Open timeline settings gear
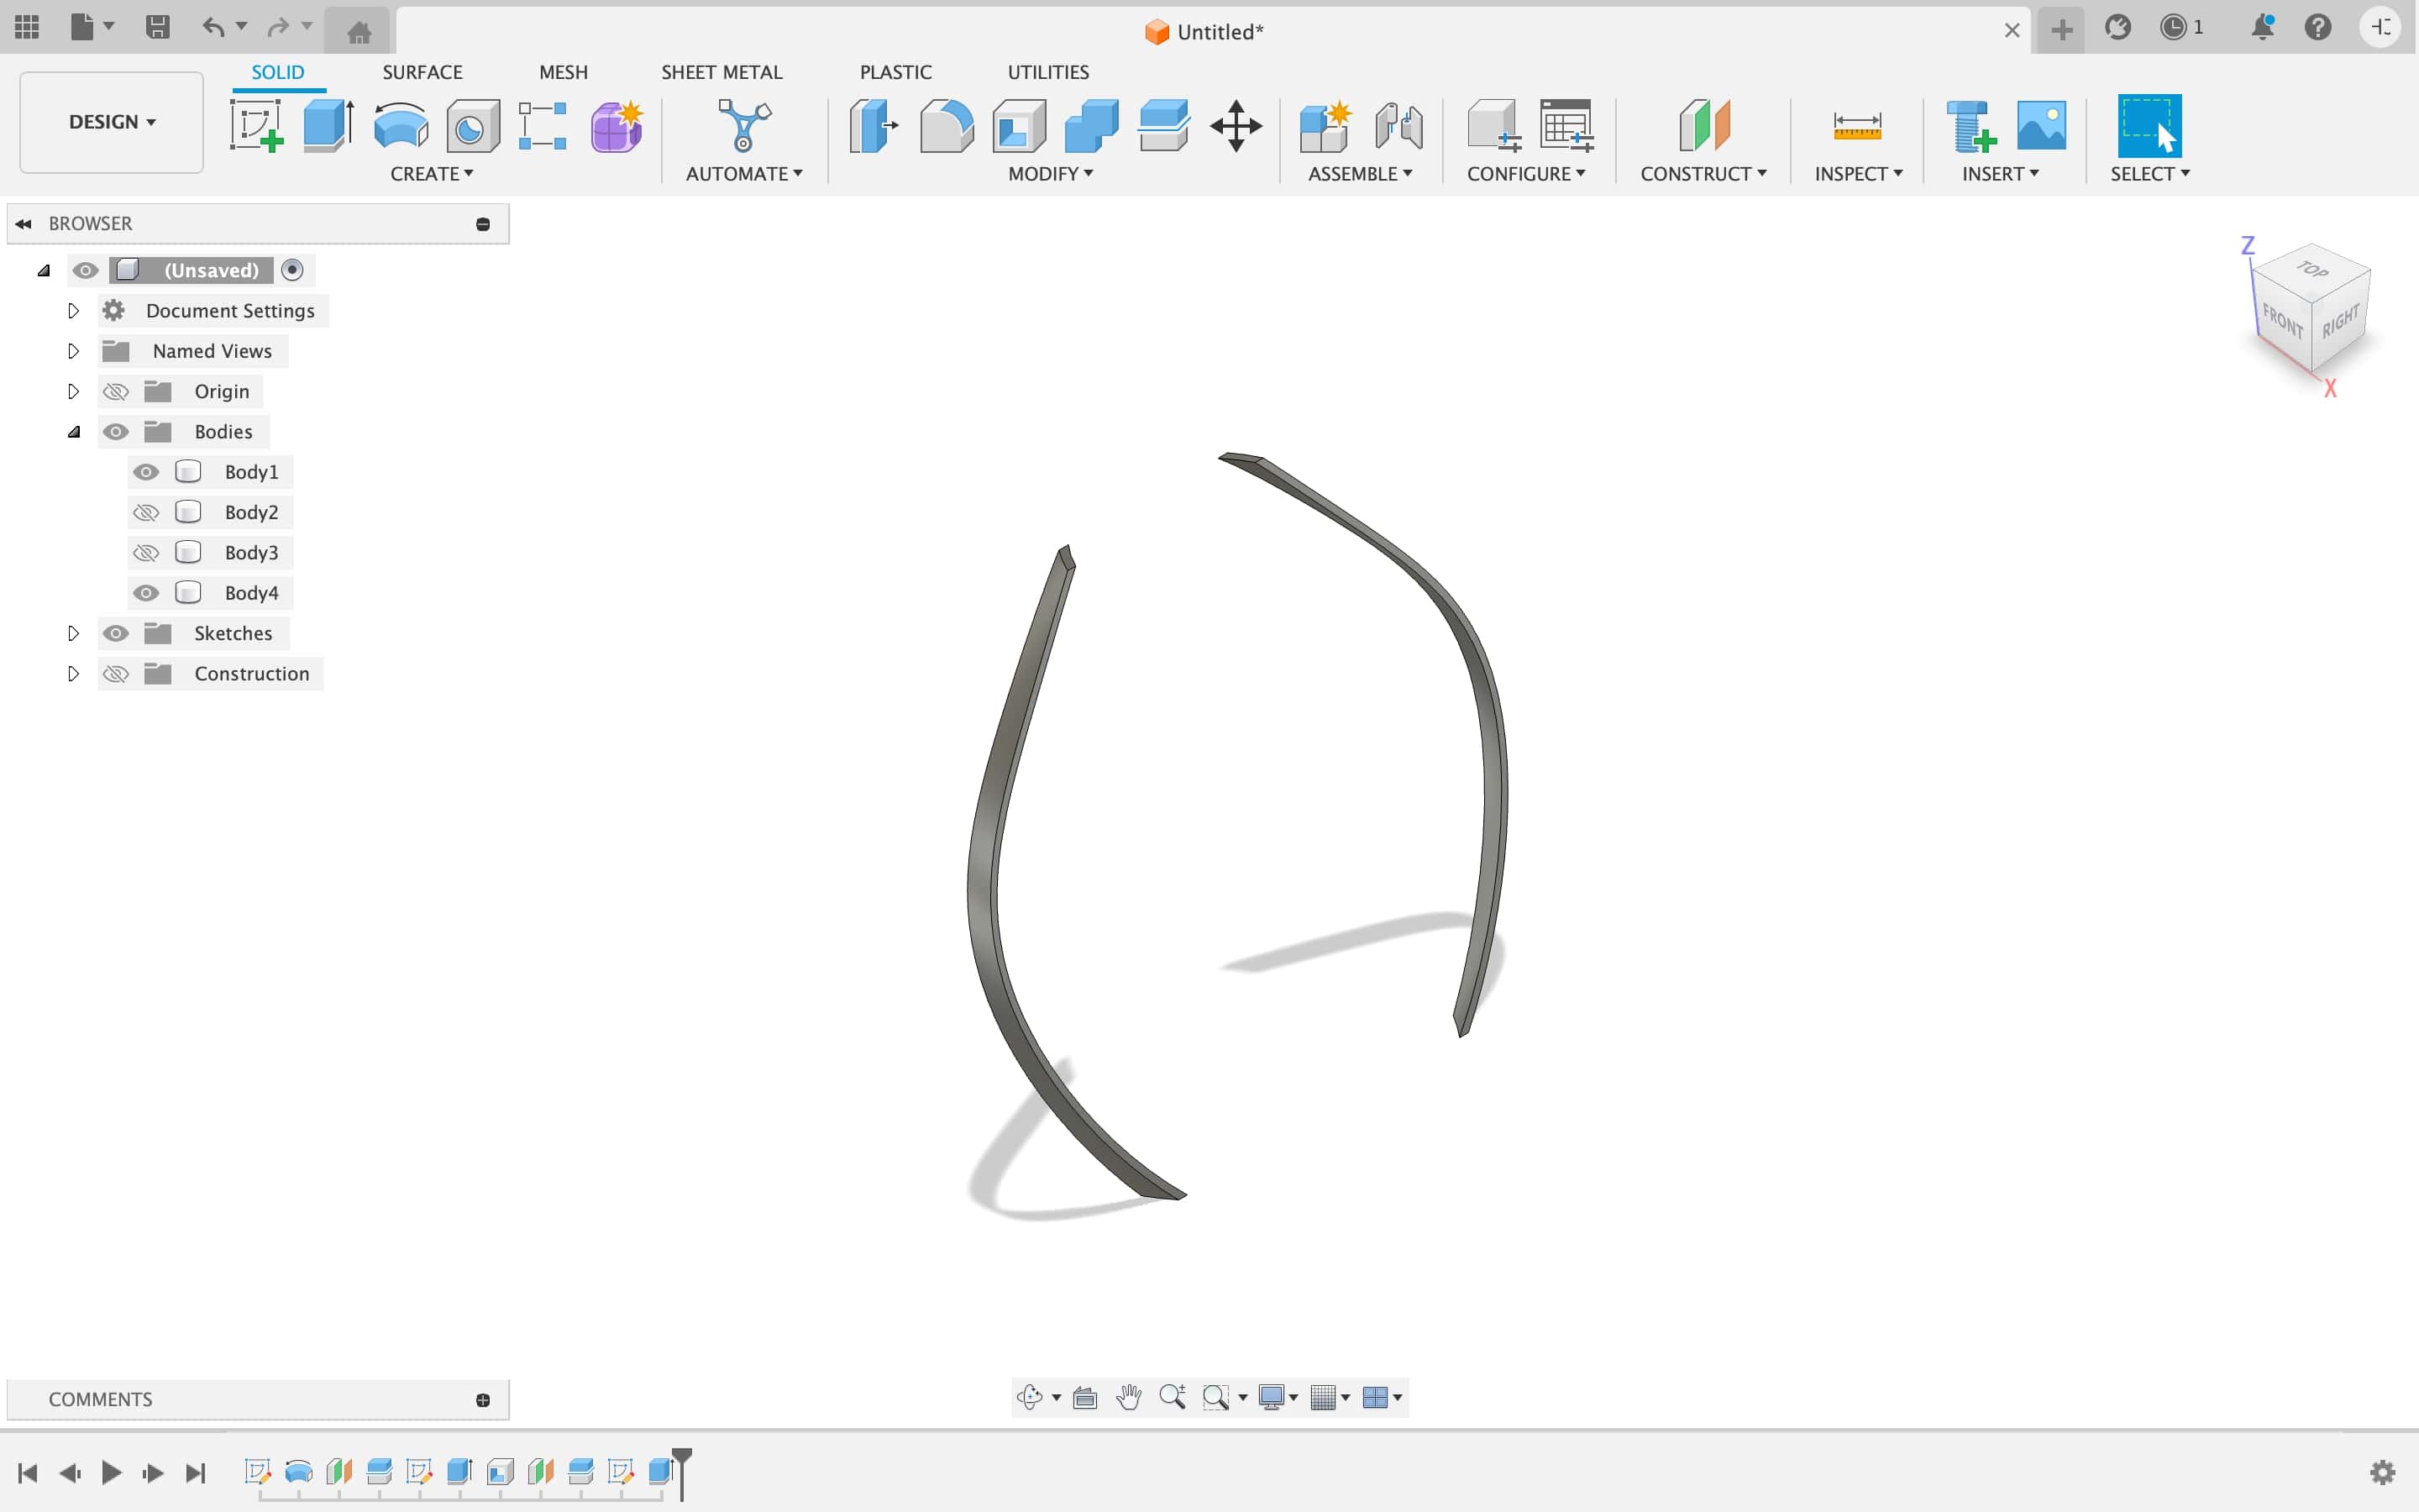 click(x=2383, y=1472)
